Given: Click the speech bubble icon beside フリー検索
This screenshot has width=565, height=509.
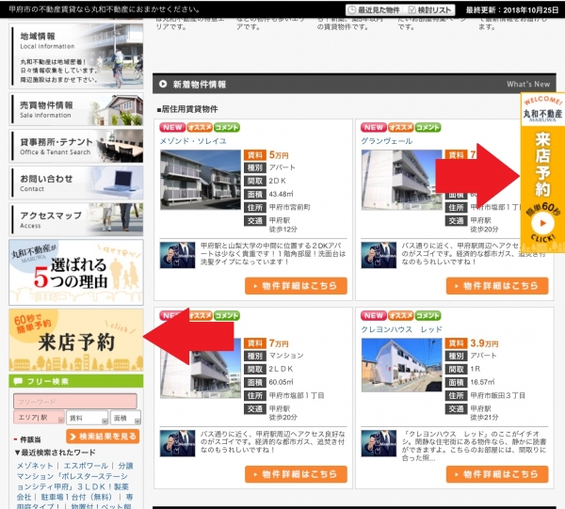Looking at the screenshot, I should (x=18, y=381).
